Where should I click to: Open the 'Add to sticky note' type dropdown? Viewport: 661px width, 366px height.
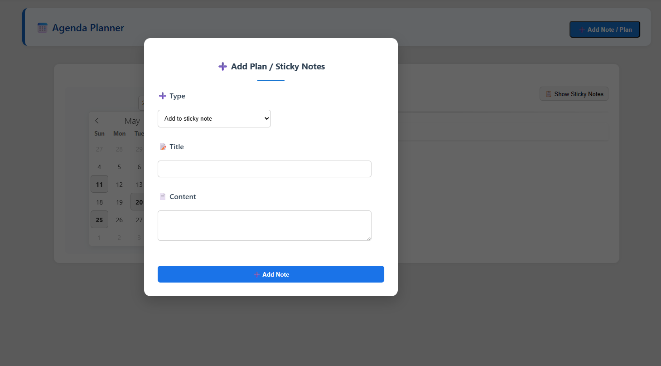pos(214,118)
